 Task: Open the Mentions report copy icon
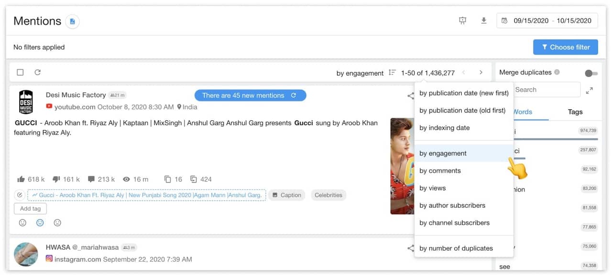point(72,21)
